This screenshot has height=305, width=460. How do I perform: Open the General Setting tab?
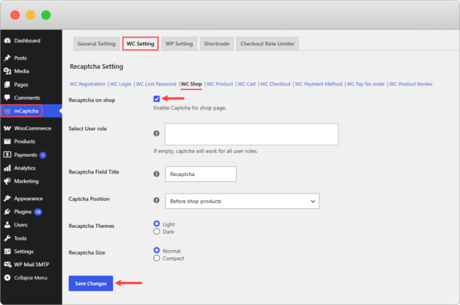pos(96,44)
